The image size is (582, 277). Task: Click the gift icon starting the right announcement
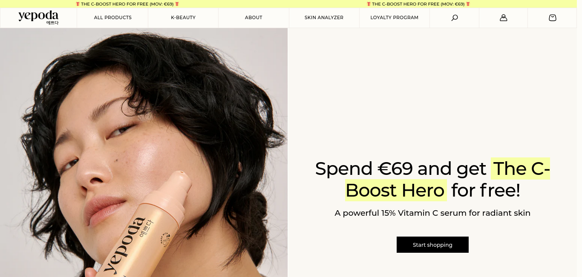pyautogui.click(x=369, y=4)
